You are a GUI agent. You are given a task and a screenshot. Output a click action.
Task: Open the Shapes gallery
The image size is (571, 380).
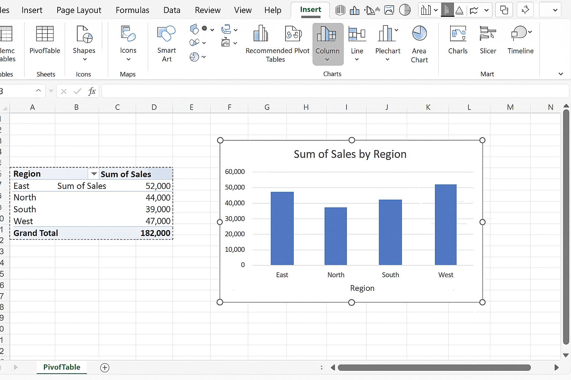(84, 43)
